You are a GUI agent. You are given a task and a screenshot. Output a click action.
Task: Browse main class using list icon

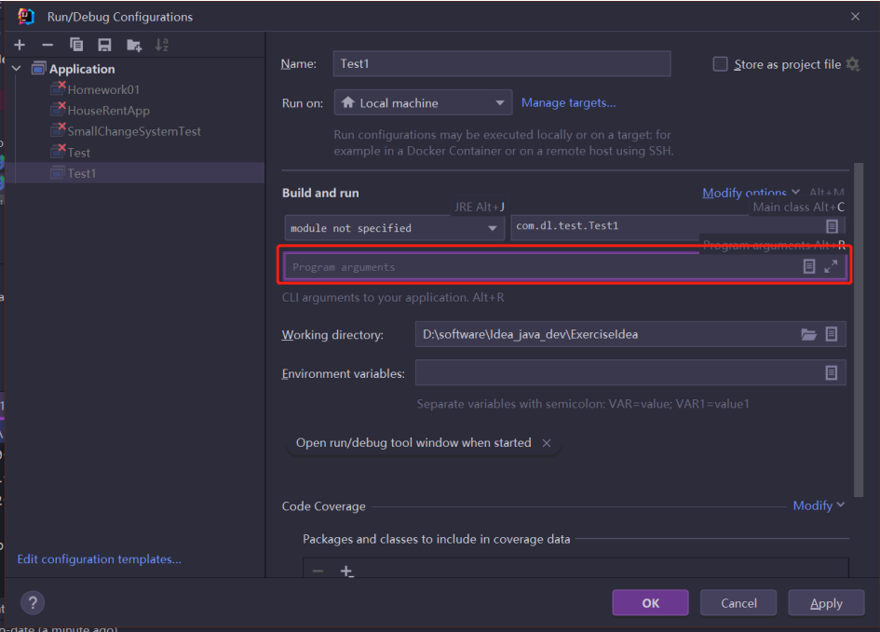pyautogui.click(x=832, y=226)
